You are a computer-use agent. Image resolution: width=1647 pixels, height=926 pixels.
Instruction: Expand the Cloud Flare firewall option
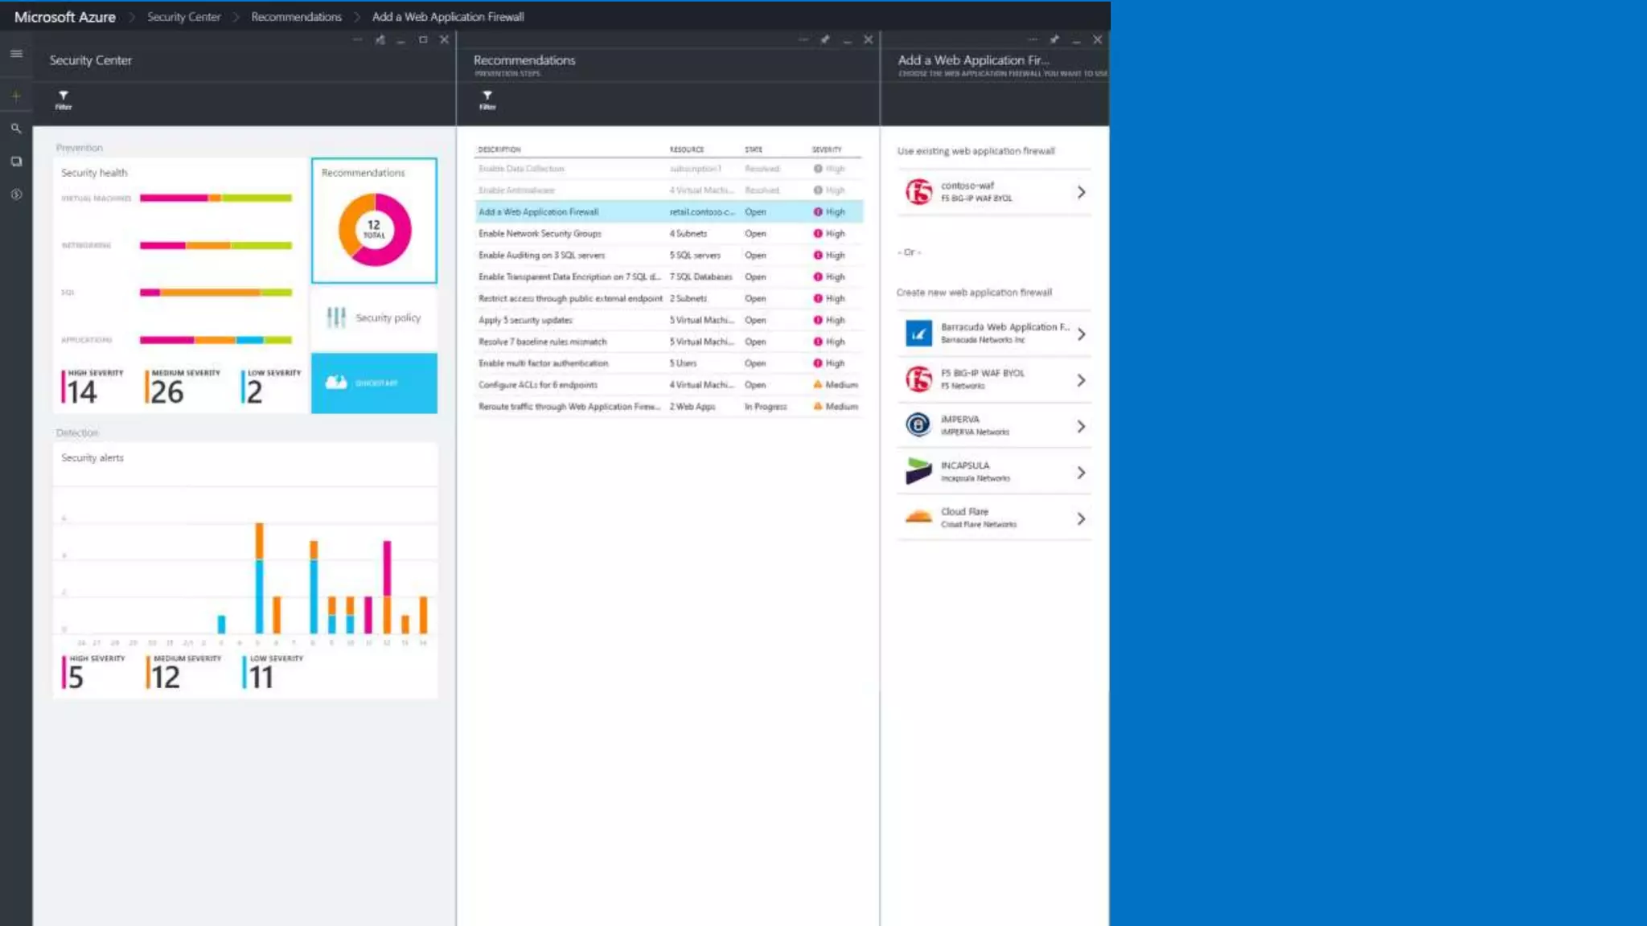[x=1080, y=518]
